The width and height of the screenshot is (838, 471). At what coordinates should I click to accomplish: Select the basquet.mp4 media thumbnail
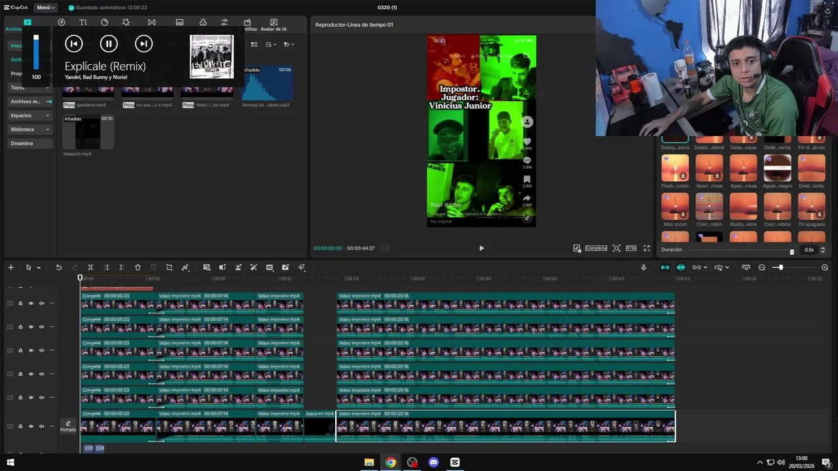(88, 131)
